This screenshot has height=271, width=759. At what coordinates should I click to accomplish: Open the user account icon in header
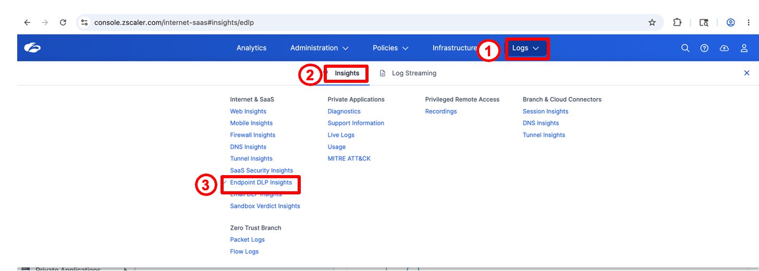pyautogui.click(x=744, y=48)
